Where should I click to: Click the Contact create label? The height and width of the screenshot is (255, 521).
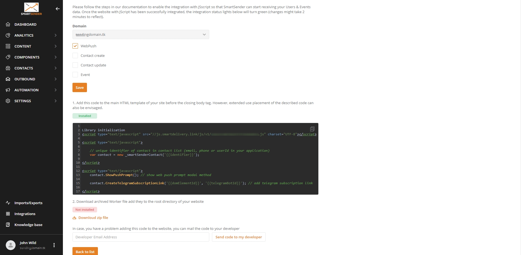tap(92, 55)
